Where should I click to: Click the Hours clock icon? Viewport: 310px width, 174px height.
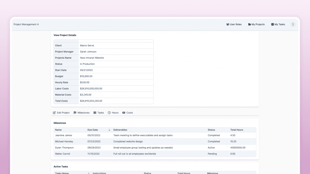tap(109, 113)
